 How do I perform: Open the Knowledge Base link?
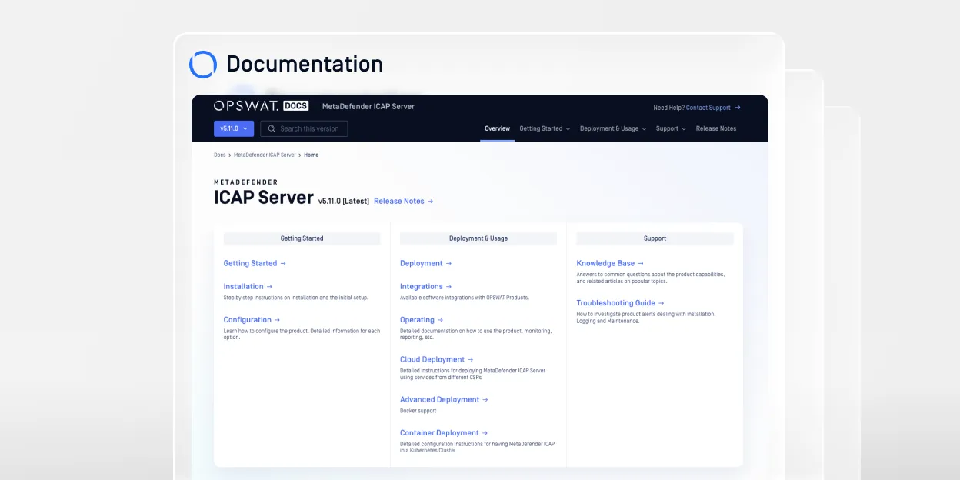click(x=610, y=263)
